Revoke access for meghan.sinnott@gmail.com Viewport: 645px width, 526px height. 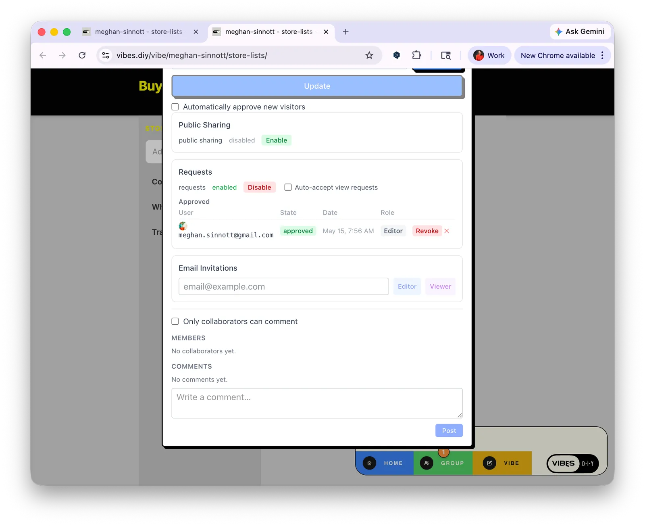click(x=427, y=231)
